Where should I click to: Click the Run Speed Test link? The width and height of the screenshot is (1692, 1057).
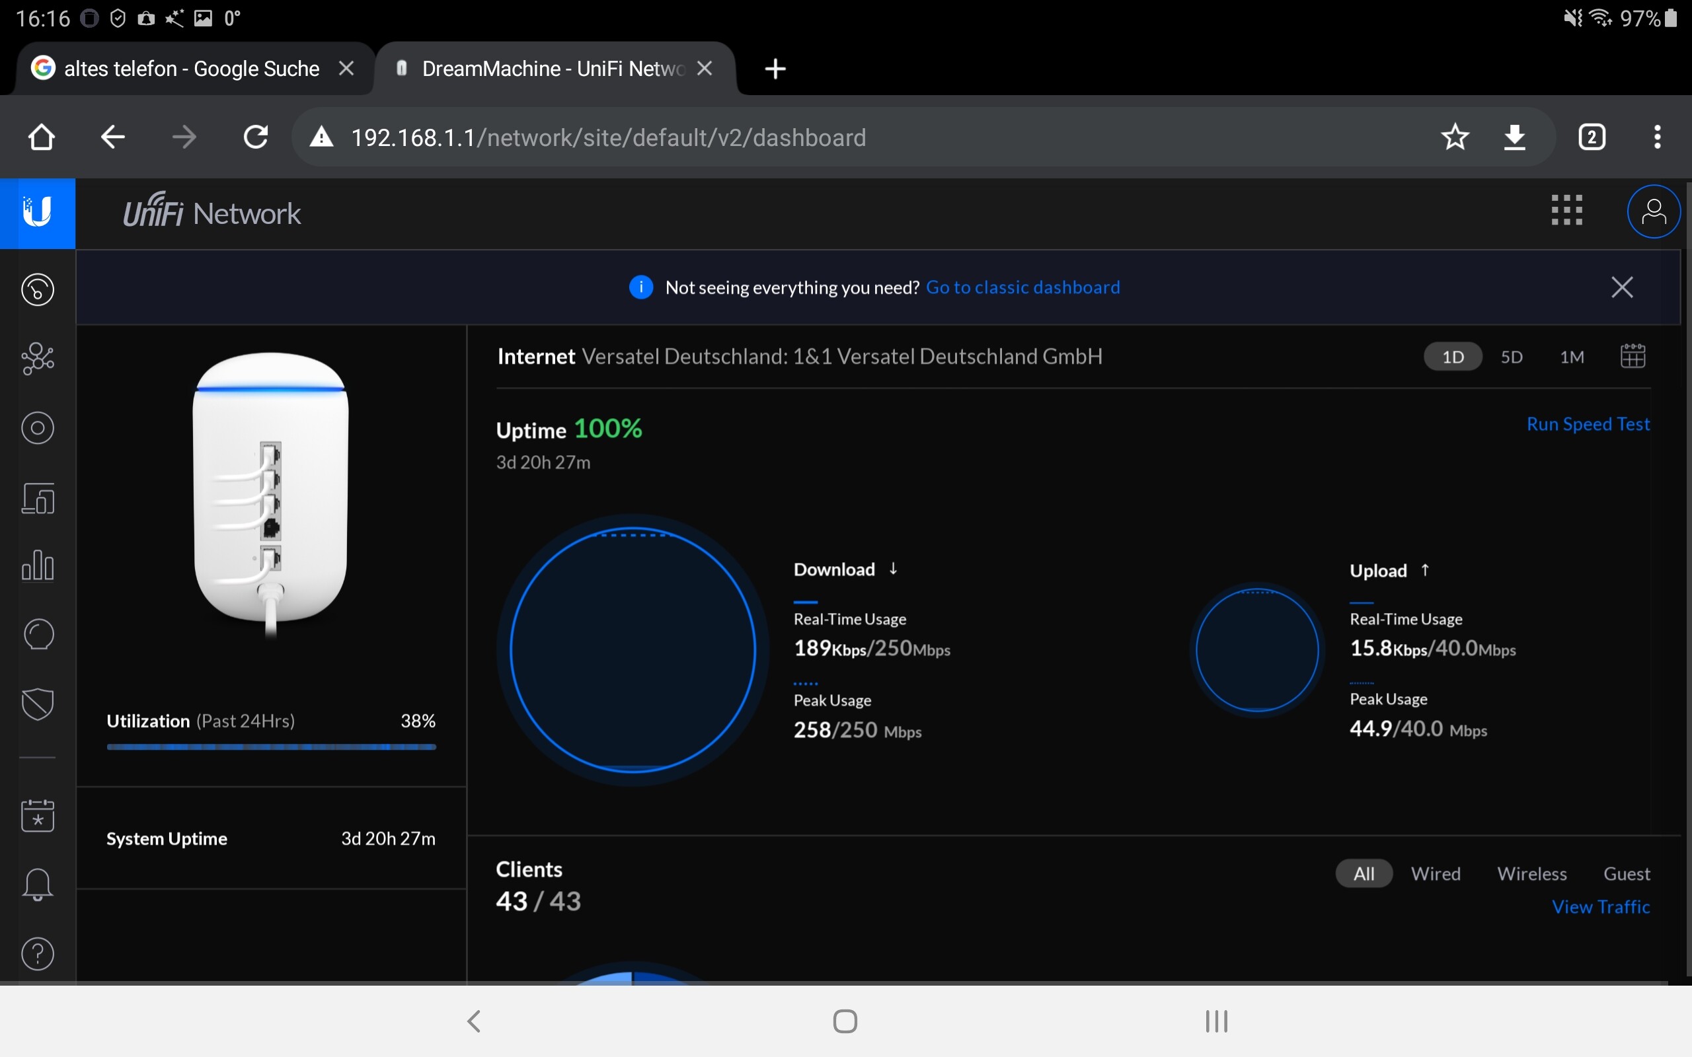pos(1588,424)
